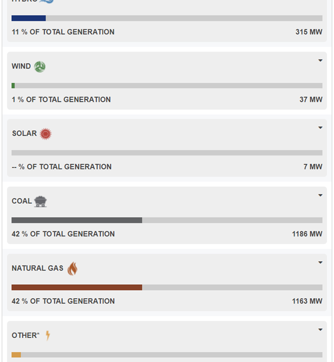Click the Wind turbine icon
Viewport: 334px width, 362px height.
pyautogui.click(x=40, y=67)
